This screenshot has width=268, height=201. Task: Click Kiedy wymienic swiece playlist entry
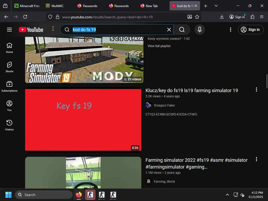click(x=169, y=39)
